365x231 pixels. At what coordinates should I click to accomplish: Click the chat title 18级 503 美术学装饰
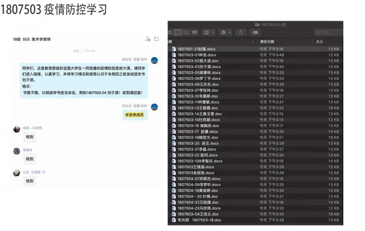(32, 39)
